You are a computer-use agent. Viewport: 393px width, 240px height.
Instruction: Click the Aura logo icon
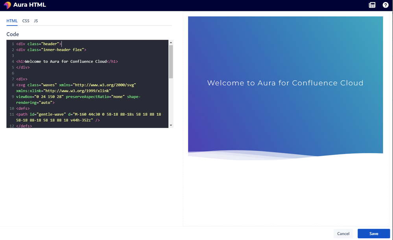[7, 5]
